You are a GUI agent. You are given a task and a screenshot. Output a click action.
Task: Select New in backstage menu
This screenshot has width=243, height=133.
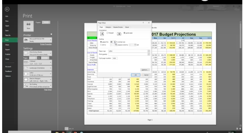pyautogui.click(x=7, y=21)
